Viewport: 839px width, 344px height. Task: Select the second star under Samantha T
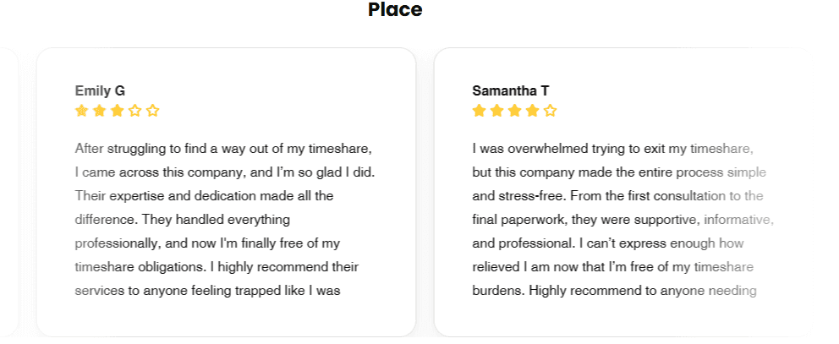coord(497,111)
